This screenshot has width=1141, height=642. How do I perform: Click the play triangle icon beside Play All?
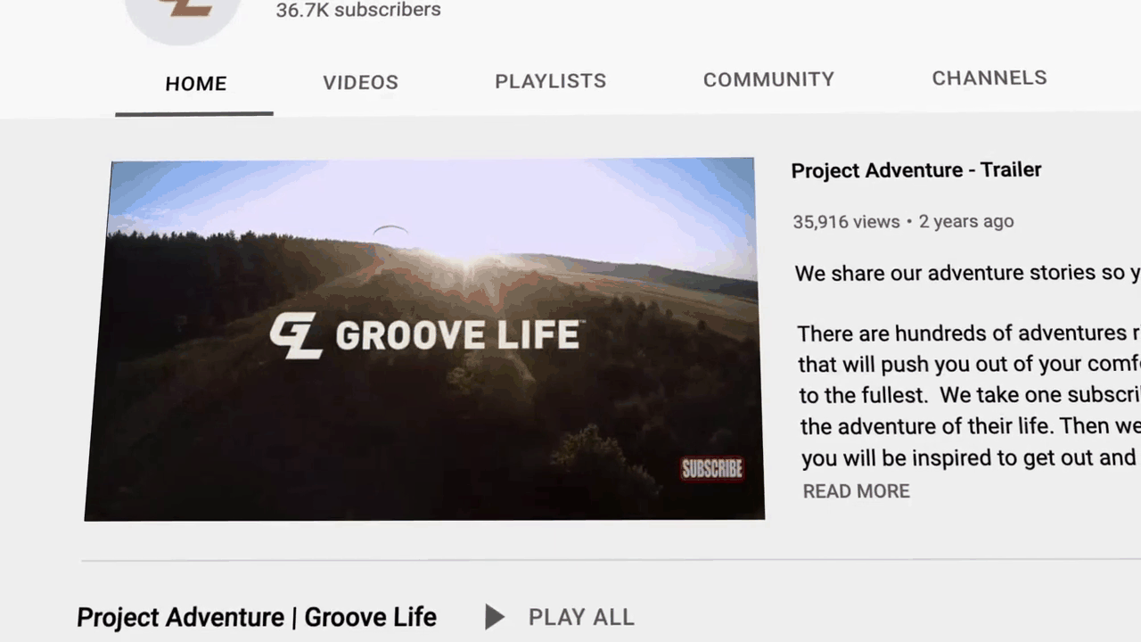coord(495,617)
